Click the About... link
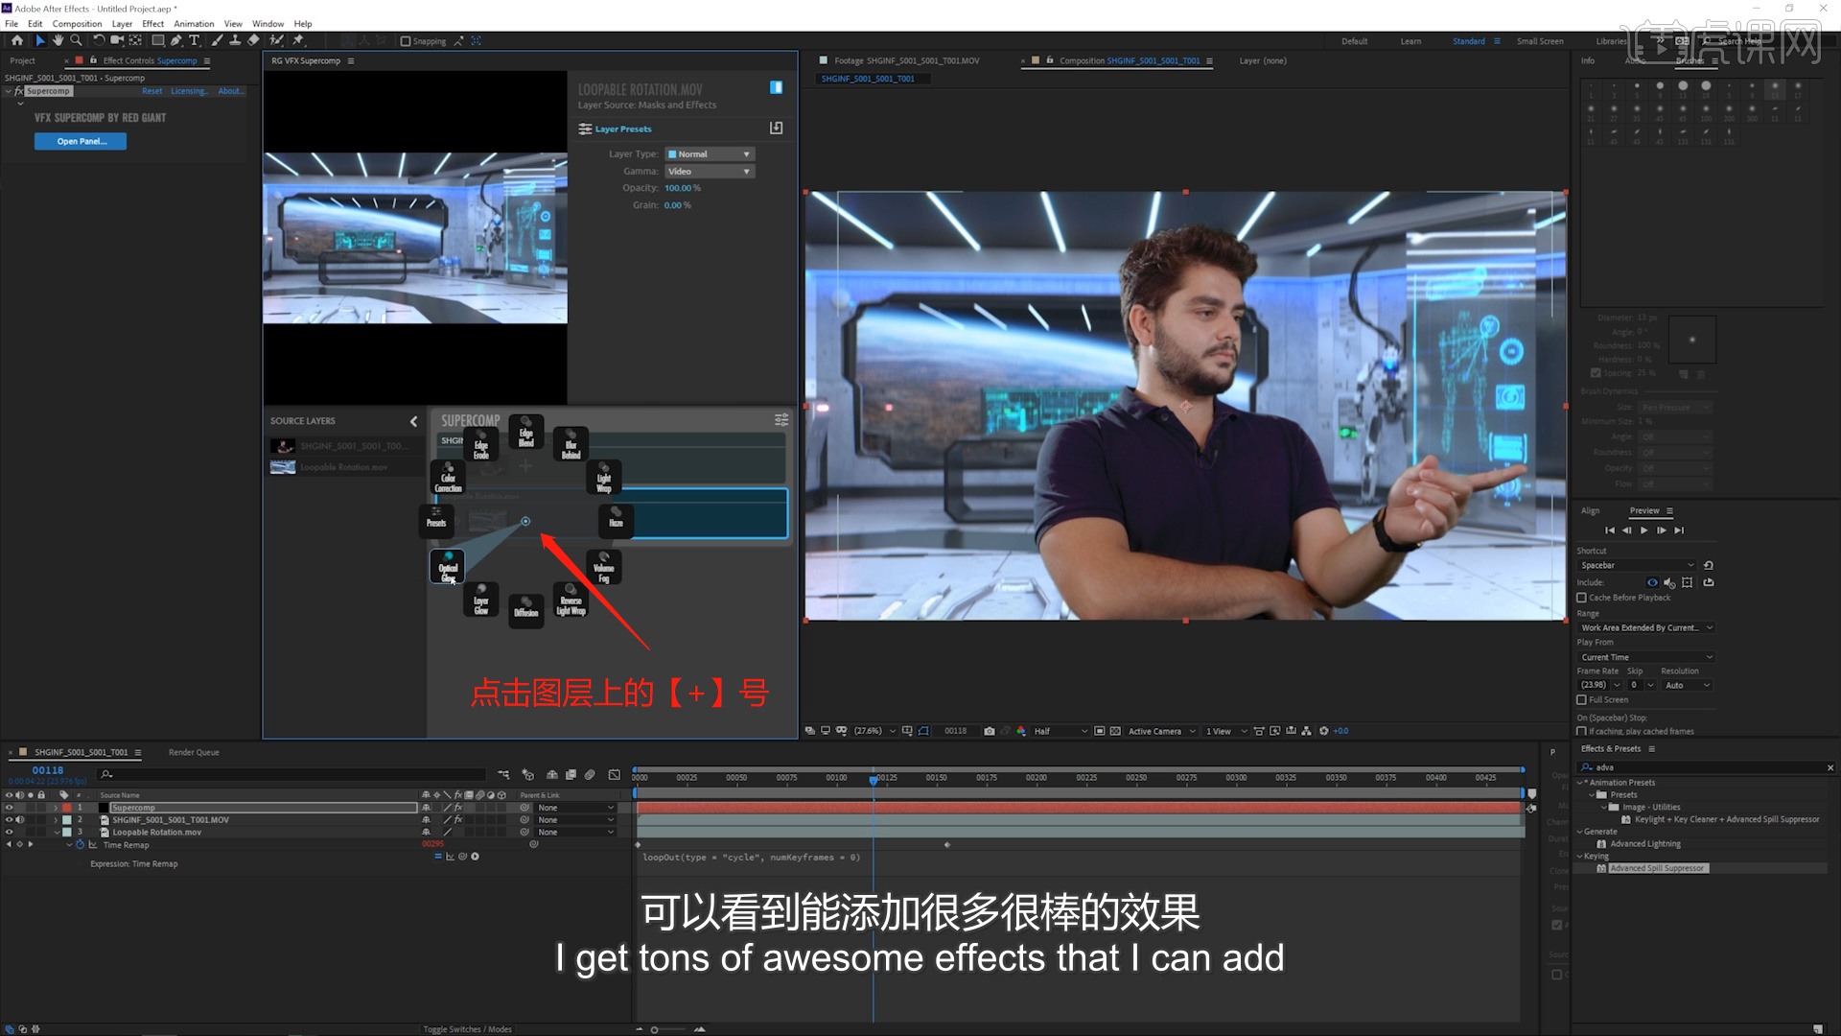The width and height of the screenshot is (1841, 1036). (x=230, y=91)
